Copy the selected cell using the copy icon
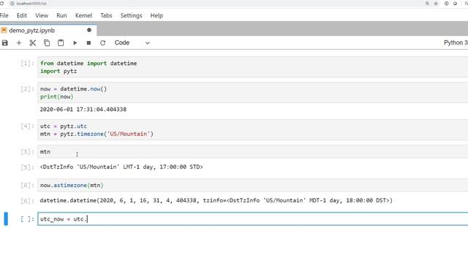 click(x=47, y=43)
